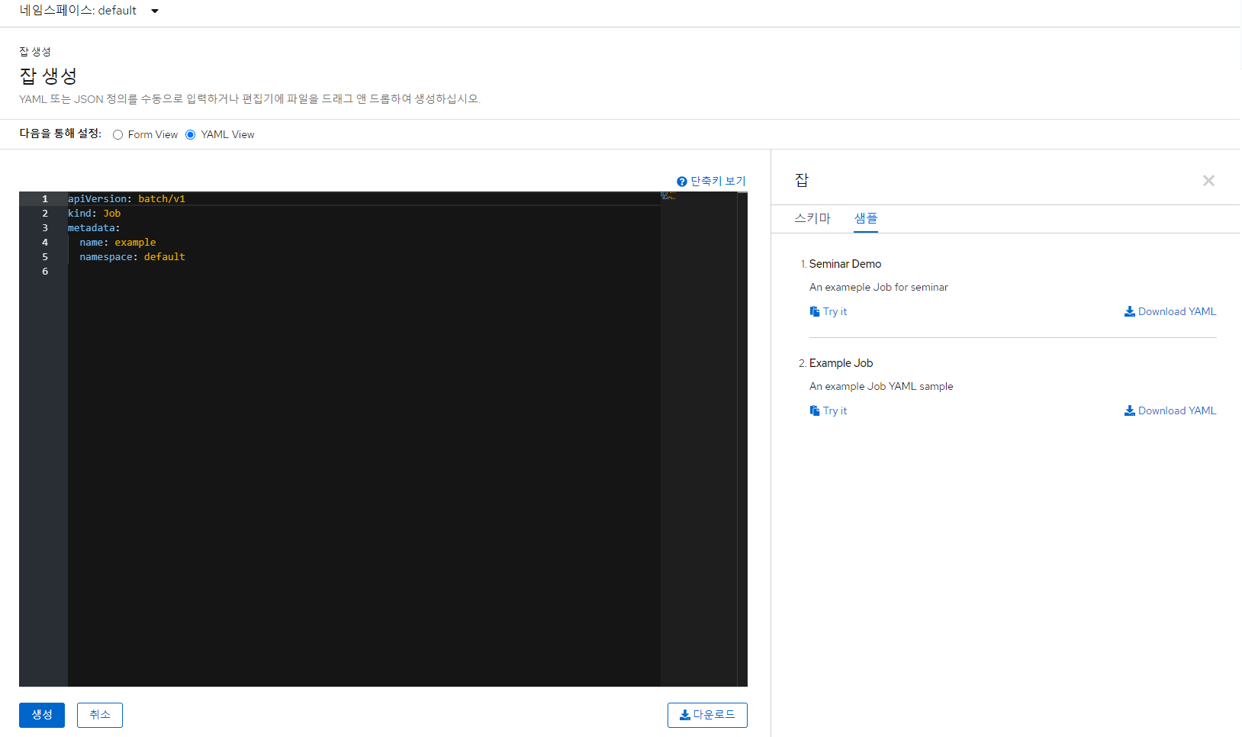Click the copy icon for Seminar Demo Try it
Image resolution: width=1242 pixels, height=737 pixels.
click(x=814, y=311)
